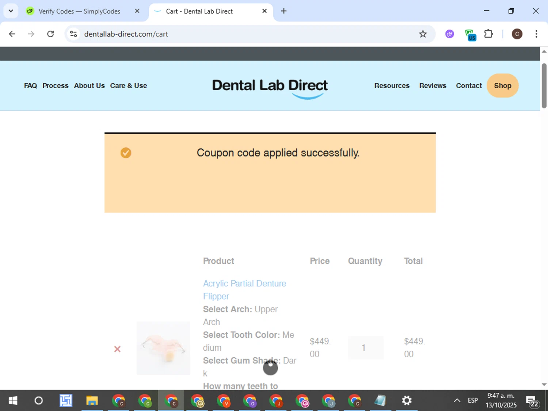Open Cortana search circle on taskbar
Viewport: 548px width, 411px height.
click(x=38, y=400)
